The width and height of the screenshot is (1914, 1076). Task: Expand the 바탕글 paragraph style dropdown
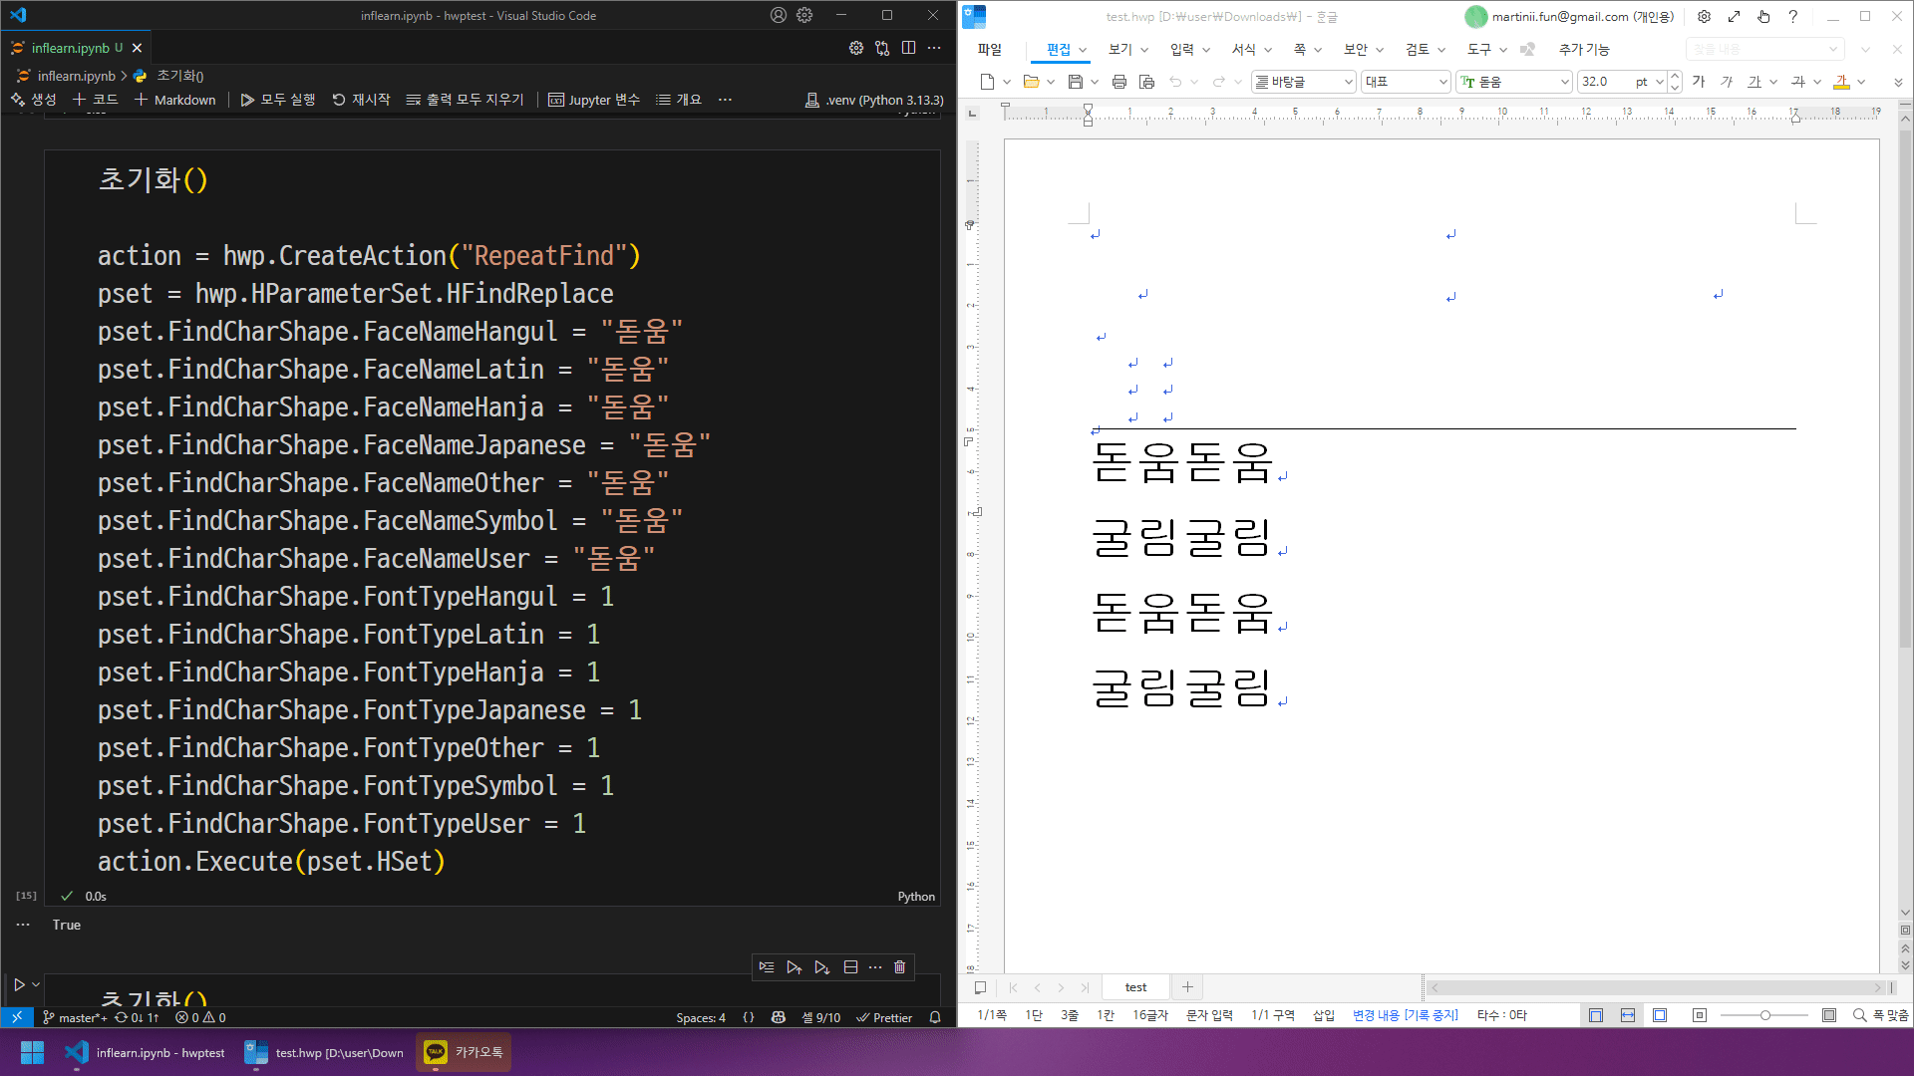(x=1348, y=82)
